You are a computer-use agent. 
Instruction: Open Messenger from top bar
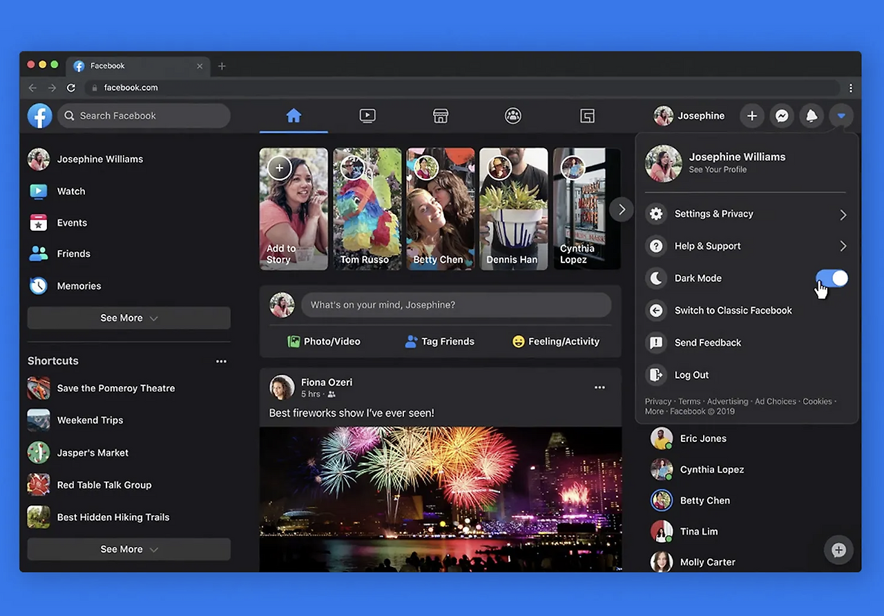(x=782, y=116)
